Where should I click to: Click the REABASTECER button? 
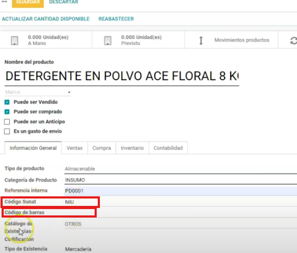click(116, 19)
